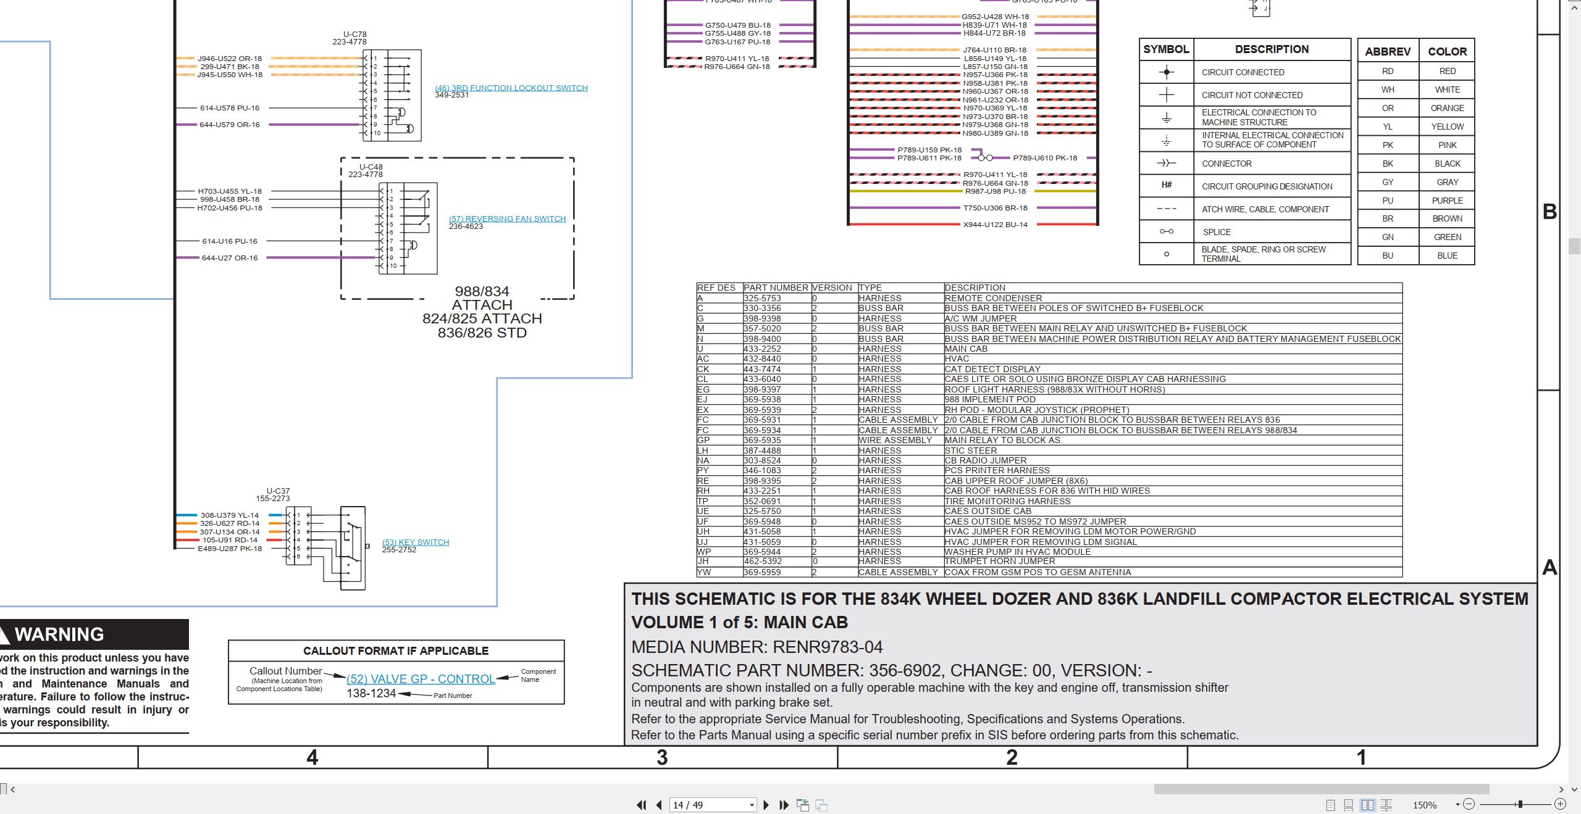Viewport: 1581px width, 814px height.
Task: Switch to continuous page view
Action: pyautogui.click(x=1348, y=805)
